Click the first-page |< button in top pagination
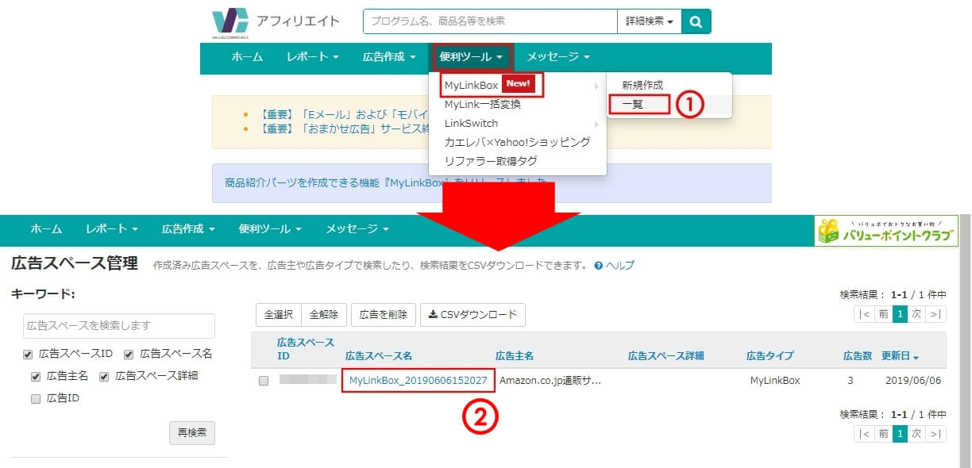Screen dimensions: 972x468 tap(864, 314)
